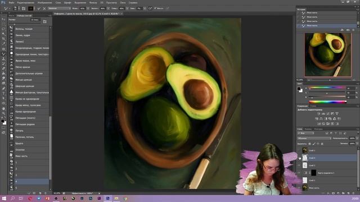Select the Lasso tool

(3, 29)
